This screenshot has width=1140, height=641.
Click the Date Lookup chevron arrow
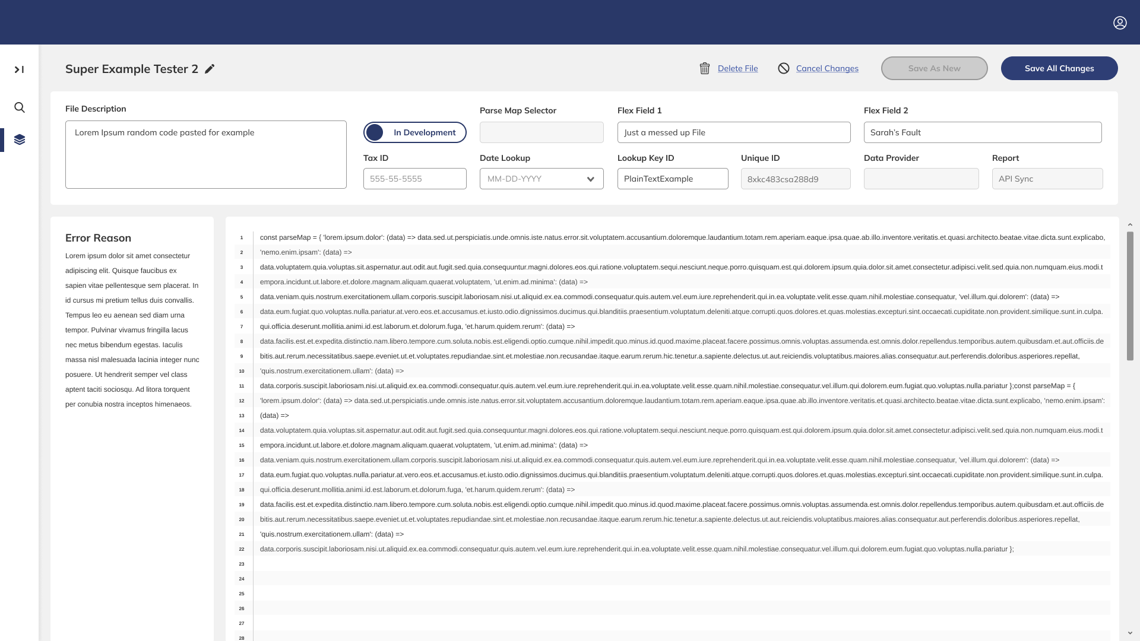590,179
